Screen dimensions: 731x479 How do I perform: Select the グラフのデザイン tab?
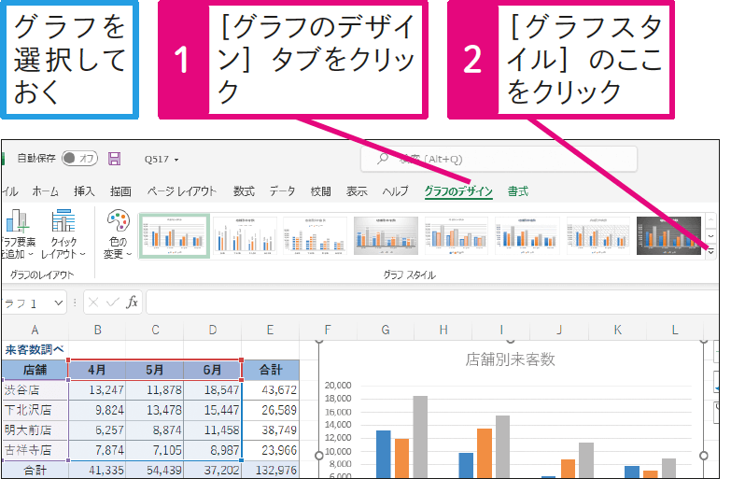coord(458,191)
